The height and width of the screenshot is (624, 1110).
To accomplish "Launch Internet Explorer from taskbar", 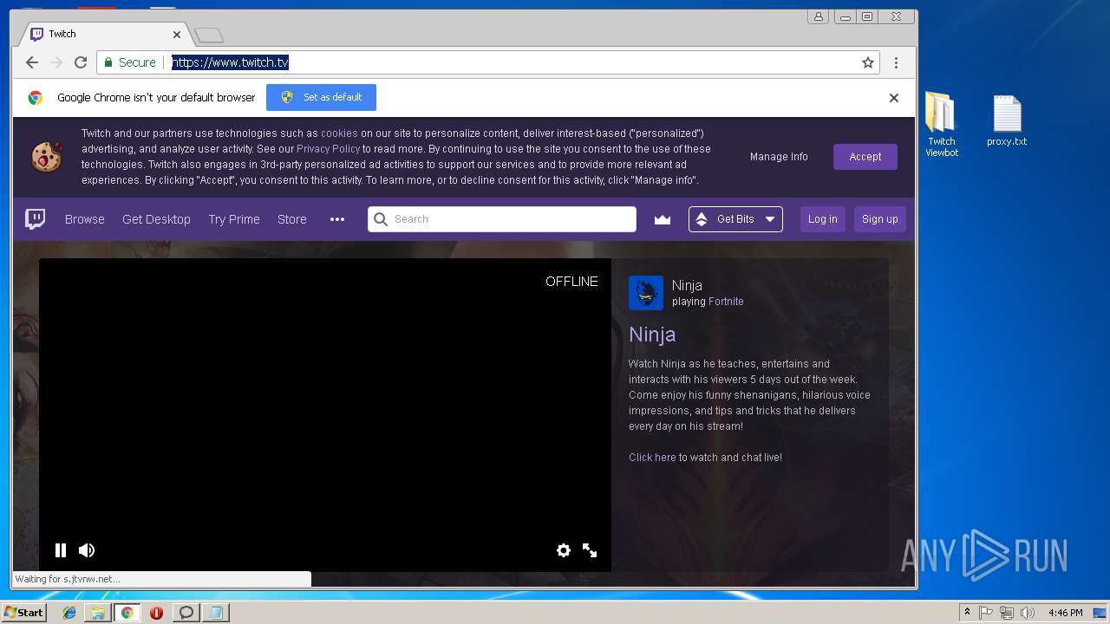I will click(x=69, y=613).
